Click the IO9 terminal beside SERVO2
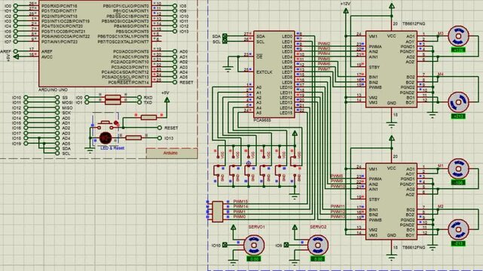The height and width of the screenshot is (271, 483). [x=286, y=245]
